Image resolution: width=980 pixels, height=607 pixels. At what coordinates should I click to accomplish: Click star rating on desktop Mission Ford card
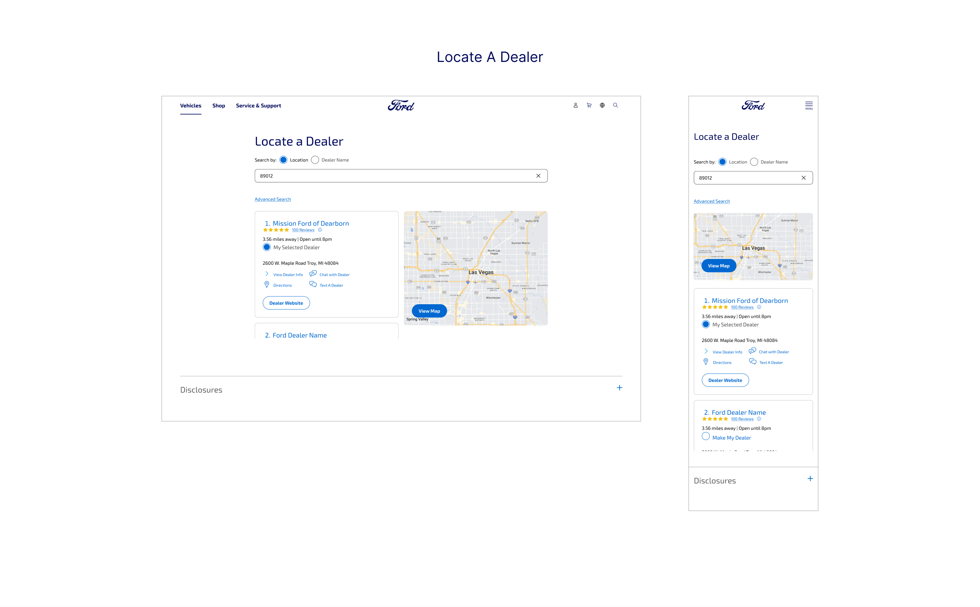click(276, 230)
